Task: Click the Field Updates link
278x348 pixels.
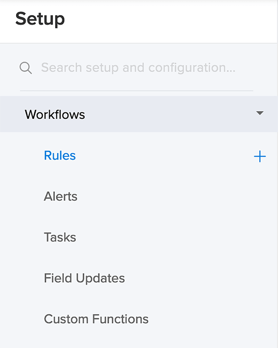Action: (x=84, y=278)
